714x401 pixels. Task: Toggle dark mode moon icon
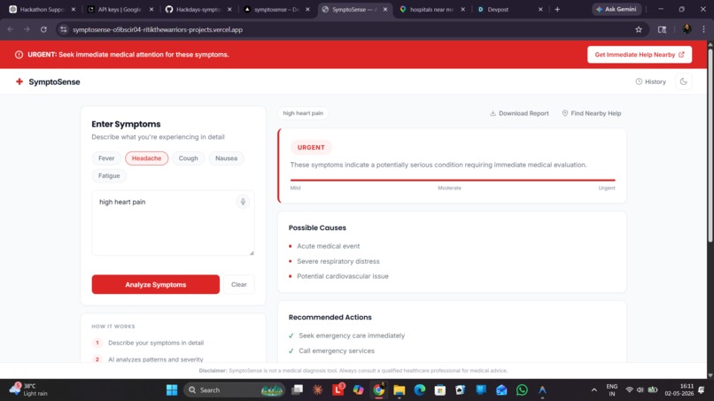point(684,81)
